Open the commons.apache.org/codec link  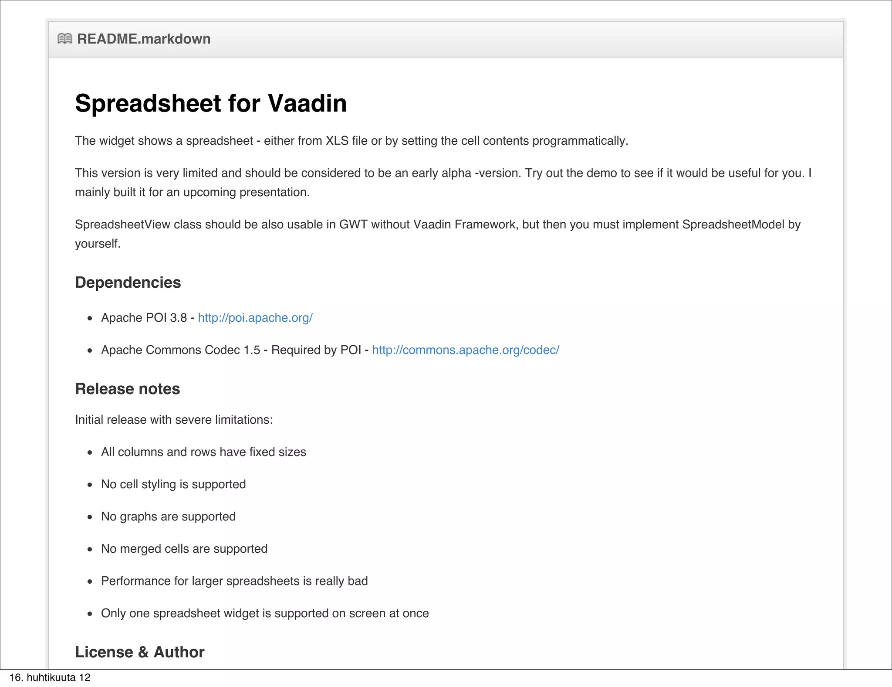point(466,350)
